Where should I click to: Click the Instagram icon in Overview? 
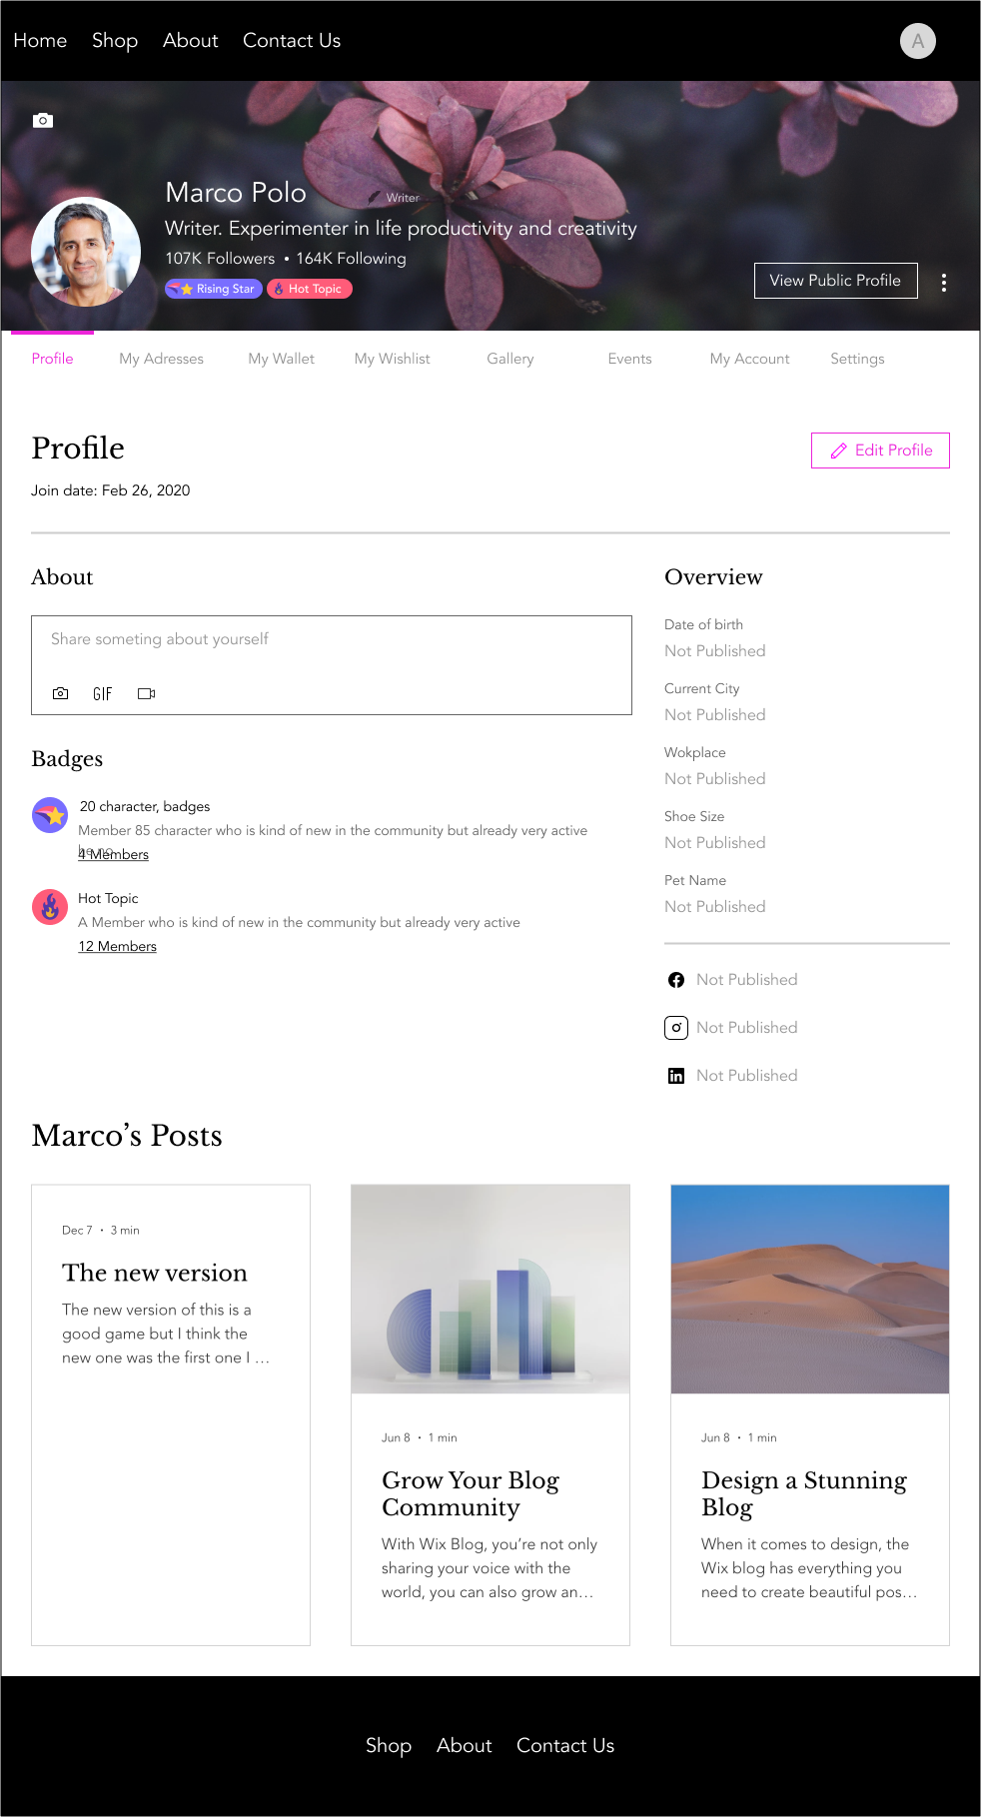[676, 1028]
